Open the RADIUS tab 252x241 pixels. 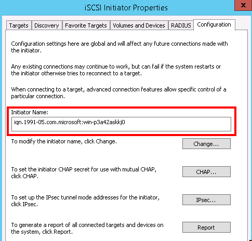[181, 25]
